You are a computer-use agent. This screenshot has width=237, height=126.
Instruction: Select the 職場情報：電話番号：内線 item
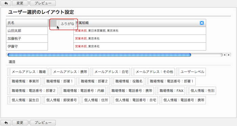click(82, 91)
